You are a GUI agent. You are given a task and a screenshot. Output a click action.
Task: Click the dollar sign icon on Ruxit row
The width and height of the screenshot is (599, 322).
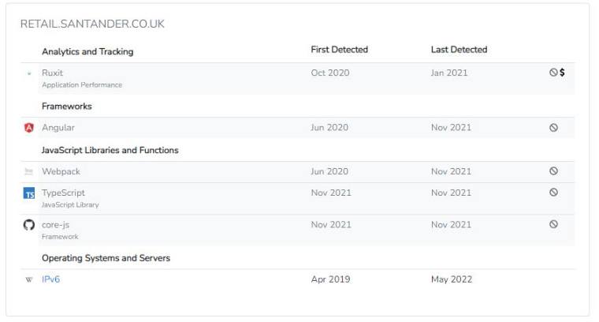562,73
